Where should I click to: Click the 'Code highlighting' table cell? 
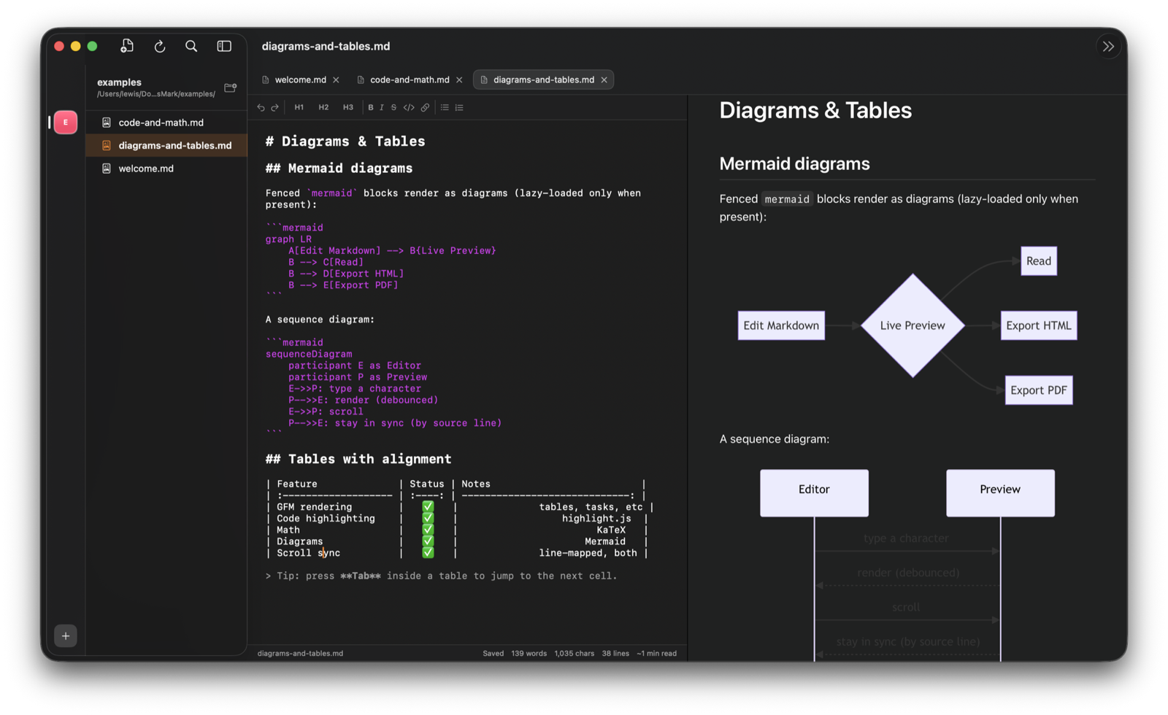pos(326,519)
